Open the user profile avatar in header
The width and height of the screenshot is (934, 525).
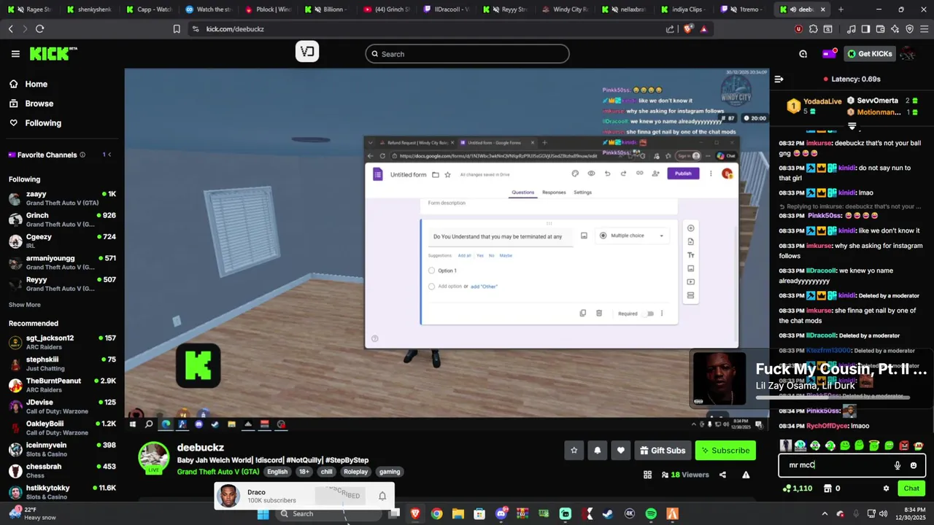pos(908,53)
